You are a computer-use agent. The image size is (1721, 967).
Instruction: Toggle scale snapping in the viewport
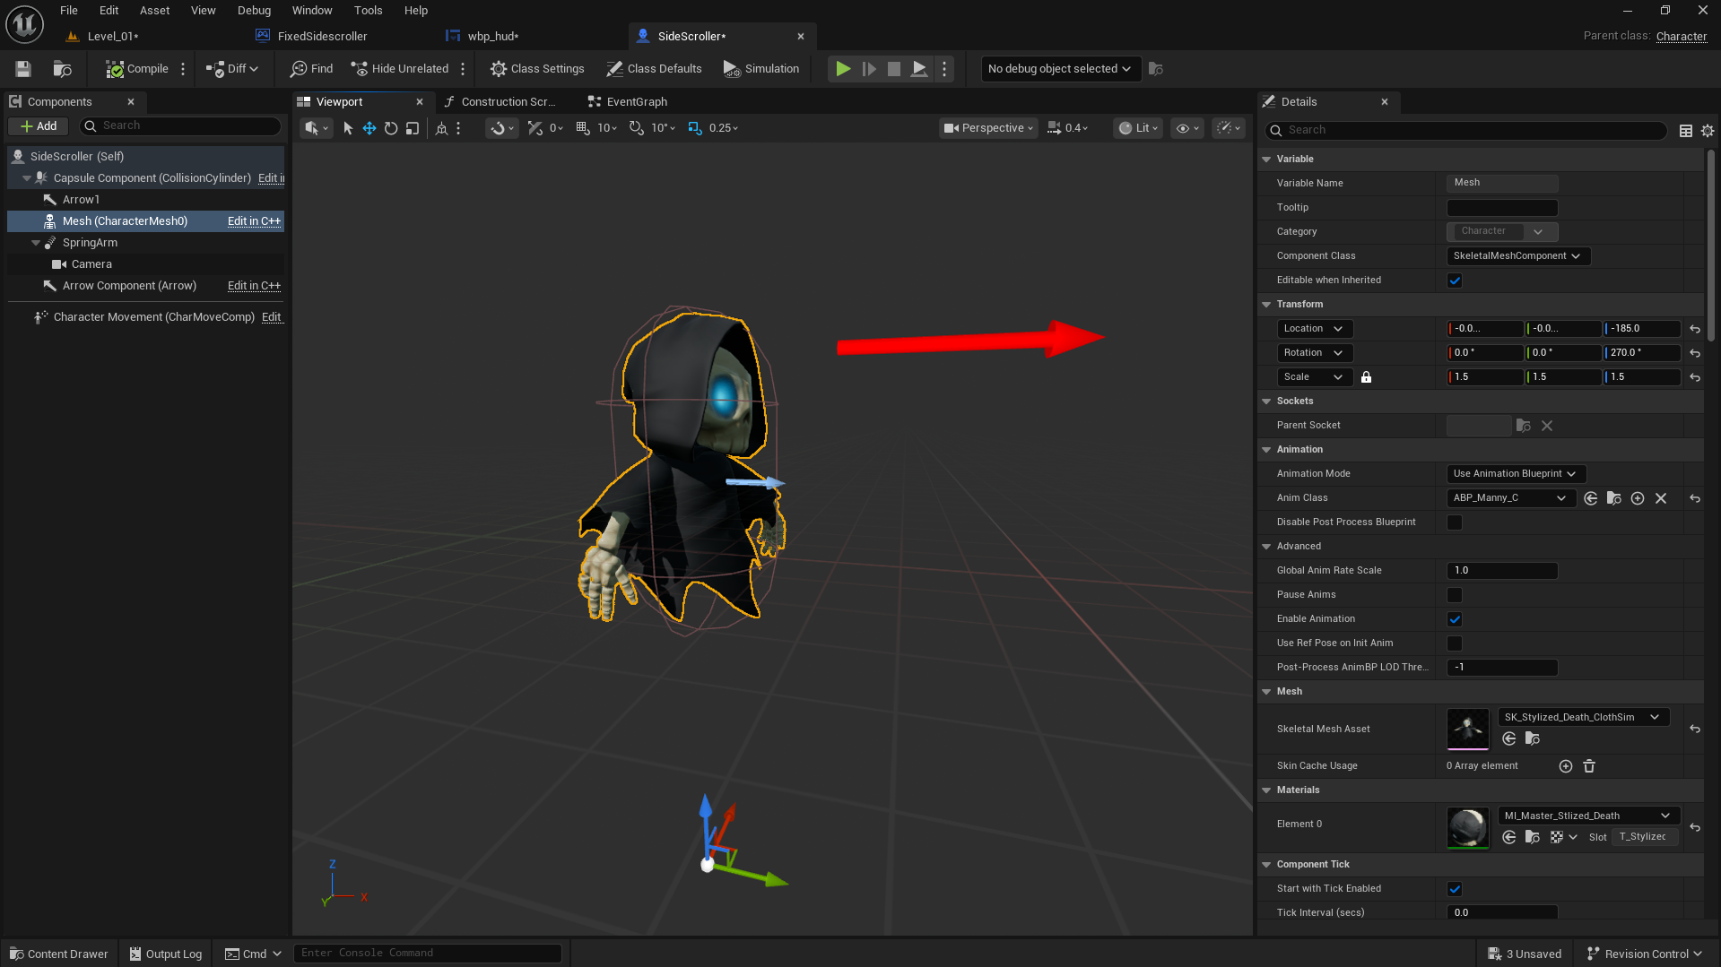pos(695,128)
